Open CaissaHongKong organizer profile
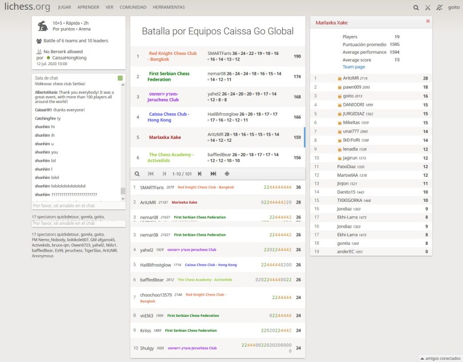The width and height of the screenshot is (463, 362). click(69, 58)
